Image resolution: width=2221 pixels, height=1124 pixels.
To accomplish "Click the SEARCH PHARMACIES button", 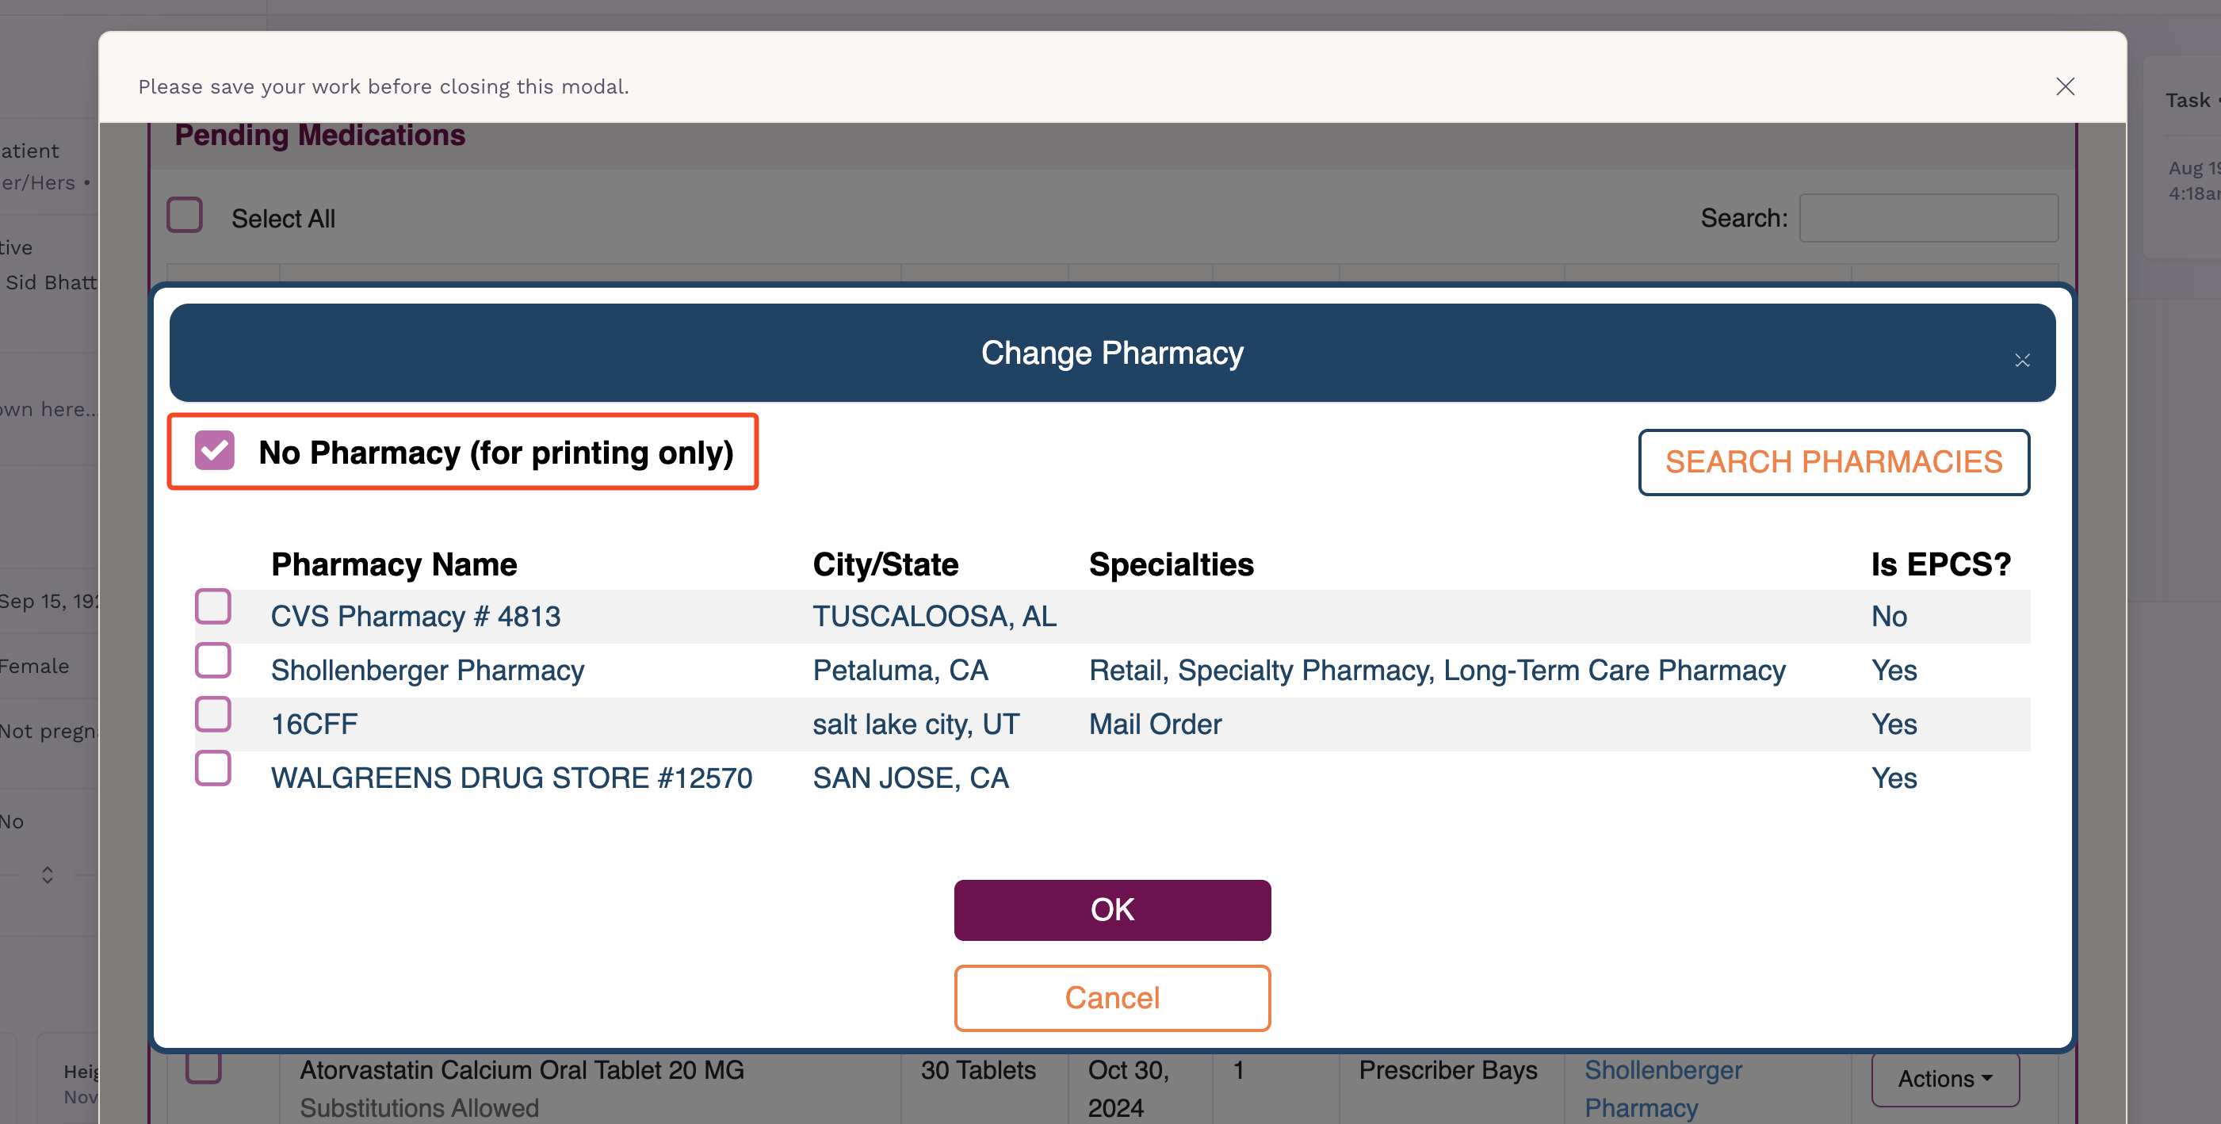I will (x=1834, y=462).
